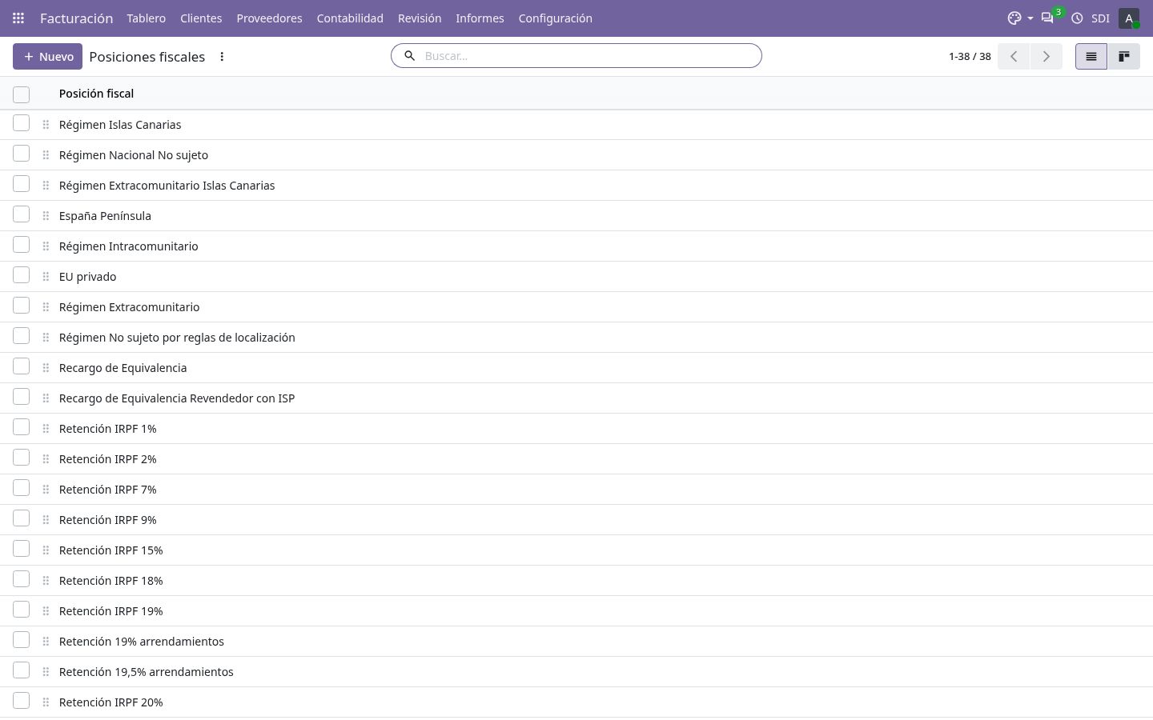This screenshot has height=720, width=1153.
Task: Switch to kanban view
Action: (1123, 56)
